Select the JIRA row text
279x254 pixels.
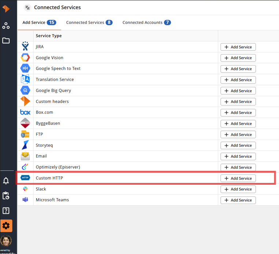coord(39,47)
